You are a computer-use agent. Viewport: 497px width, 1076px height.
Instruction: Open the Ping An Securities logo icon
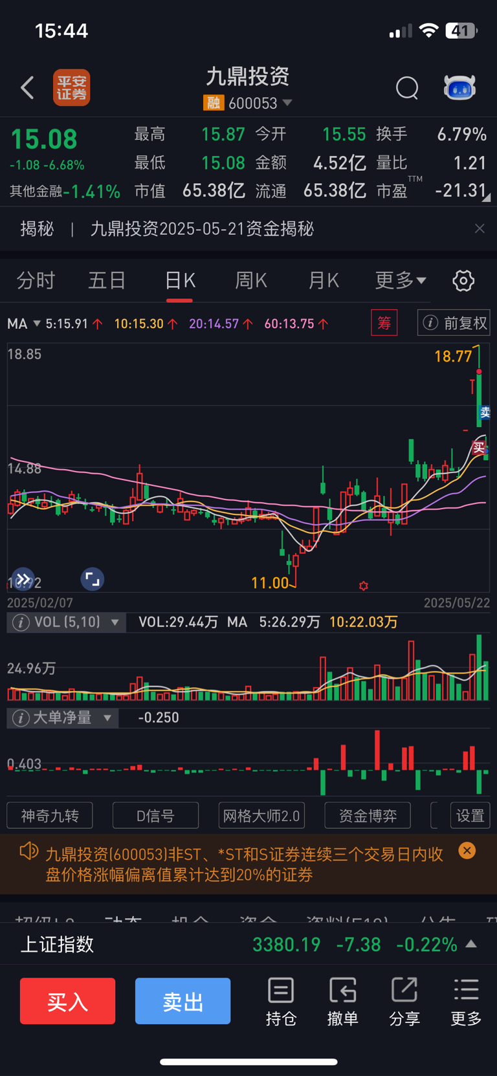[71, 87]
